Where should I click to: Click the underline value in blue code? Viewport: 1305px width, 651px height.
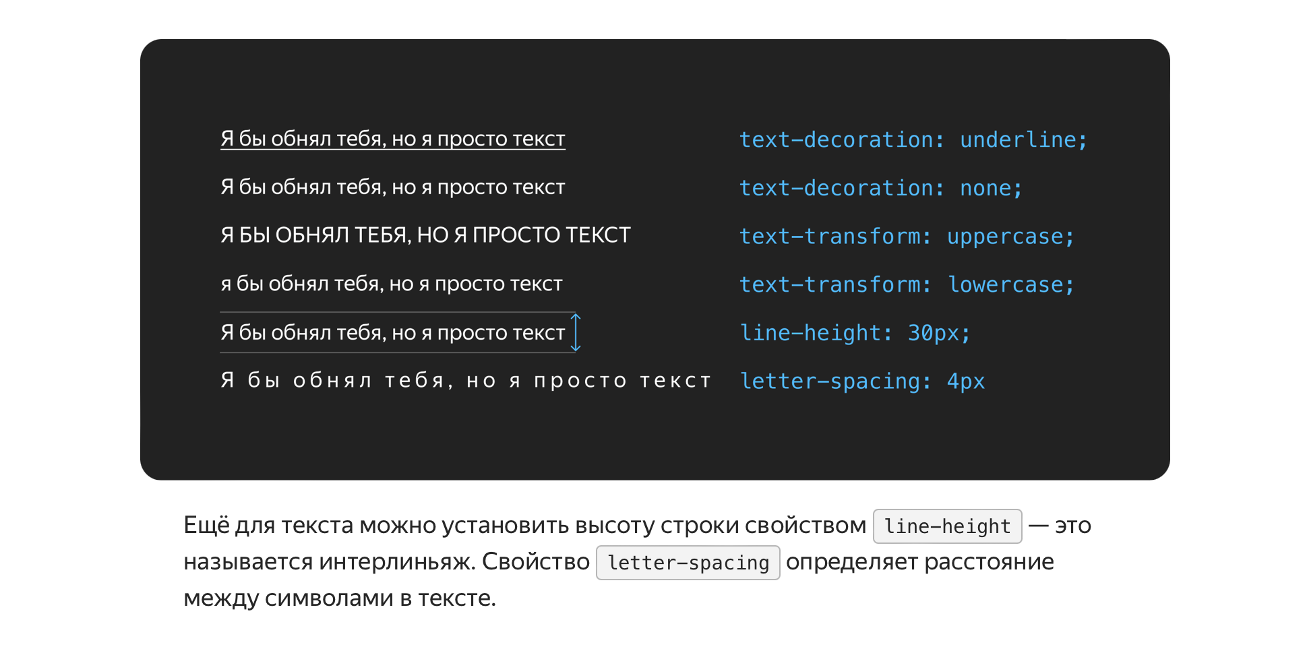tap(1020, 139)
